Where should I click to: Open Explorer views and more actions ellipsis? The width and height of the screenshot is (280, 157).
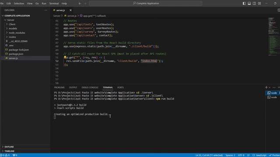46,10
